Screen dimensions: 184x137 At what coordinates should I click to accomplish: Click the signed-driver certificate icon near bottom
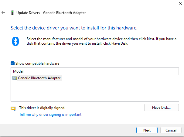[x=13, y=108]
